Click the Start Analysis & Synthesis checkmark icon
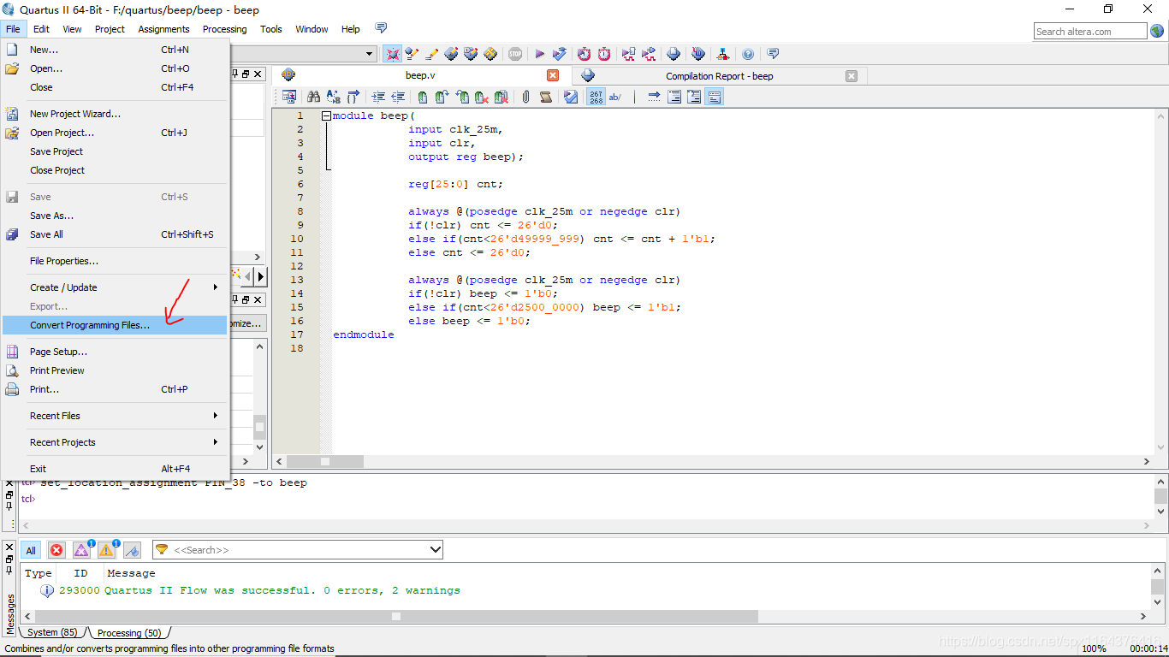The width and height of the screenshot is (1169, 657). tap(560, 54)
